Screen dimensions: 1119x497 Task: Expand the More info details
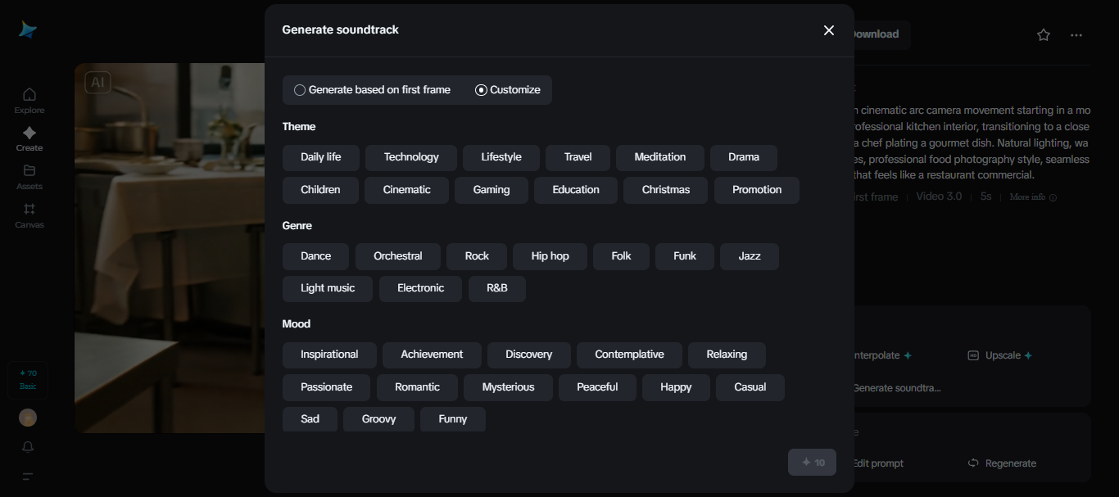click(x=1032, y=197)
